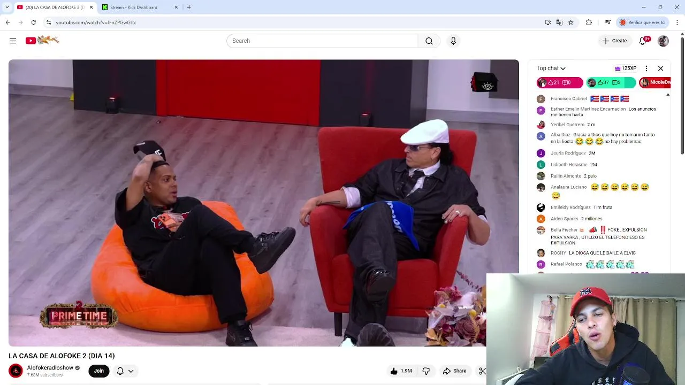
Task: Focus the YouTube search field
Action: pyautogui.click(x=322, y=41)
